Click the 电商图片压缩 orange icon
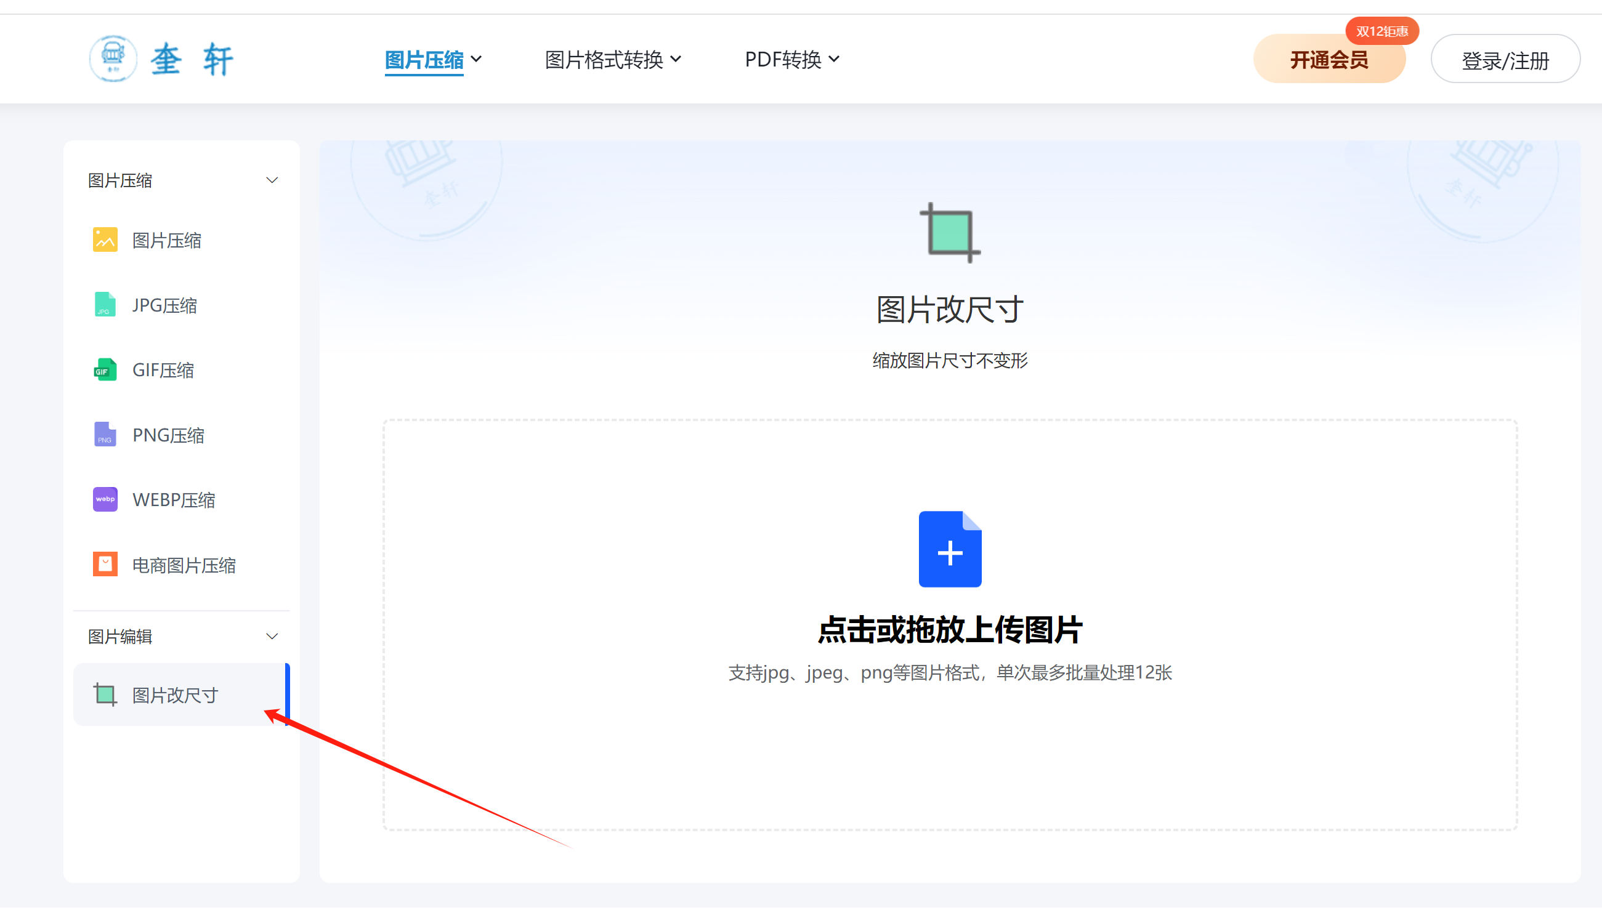The width and height of the screenshot is (1602, 918). tap(105, 565)
